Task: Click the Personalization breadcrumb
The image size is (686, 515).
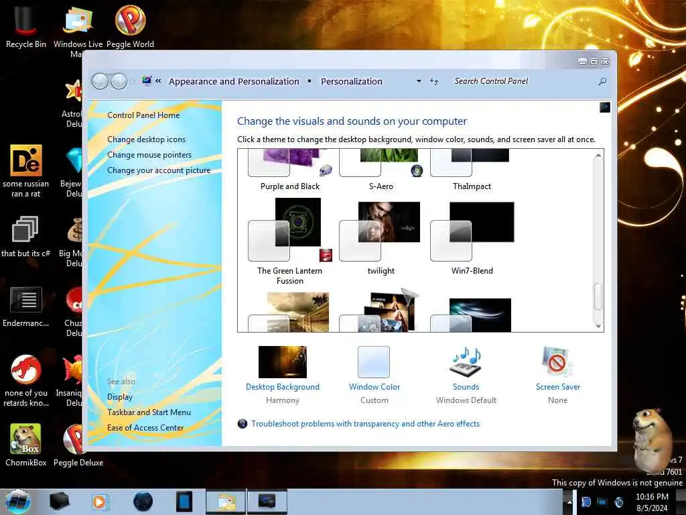Action: pos(351,81)
